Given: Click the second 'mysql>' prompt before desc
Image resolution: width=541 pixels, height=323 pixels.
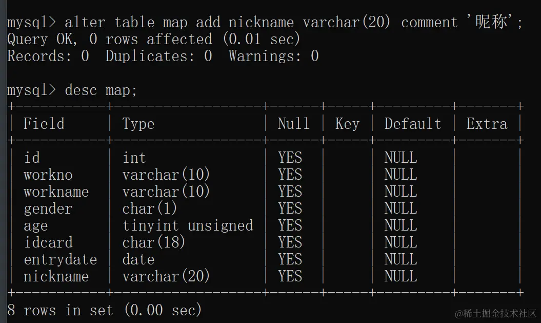Looking at the screenshot, I should [31, 90].
